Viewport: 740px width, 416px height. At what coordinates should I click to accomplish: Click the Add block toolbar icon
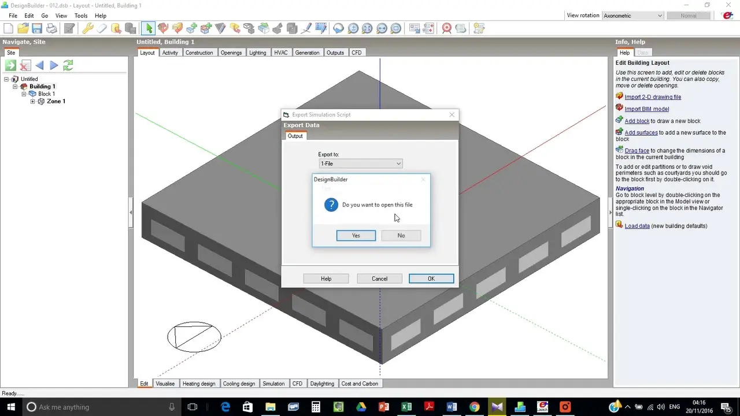click(192, 28)
